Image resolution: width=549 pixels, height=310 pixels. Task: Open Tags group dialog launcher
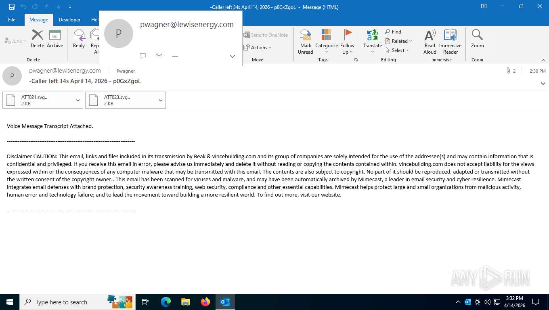pos(356,60)
